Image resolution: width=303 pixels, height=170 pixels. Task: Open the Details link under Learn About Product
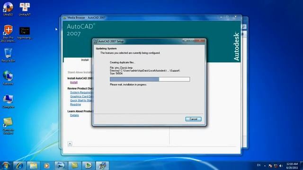pos(74,115)
